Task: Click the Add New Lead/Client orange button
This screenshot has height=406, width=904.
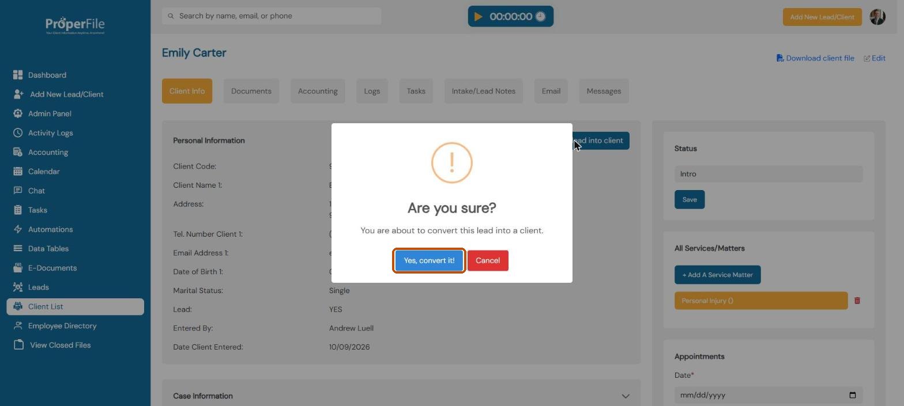Action: [x=822, y=17]
